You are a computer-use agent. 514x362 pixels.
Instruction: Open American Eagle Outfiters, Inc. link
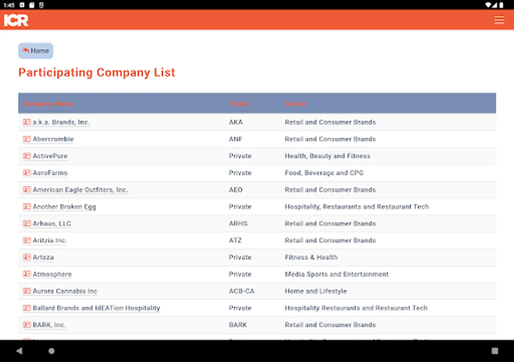click(80, 190)
